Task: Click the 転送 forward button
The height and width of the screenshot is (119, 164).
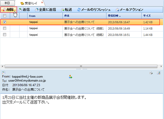Action: [x=67, y=10]
